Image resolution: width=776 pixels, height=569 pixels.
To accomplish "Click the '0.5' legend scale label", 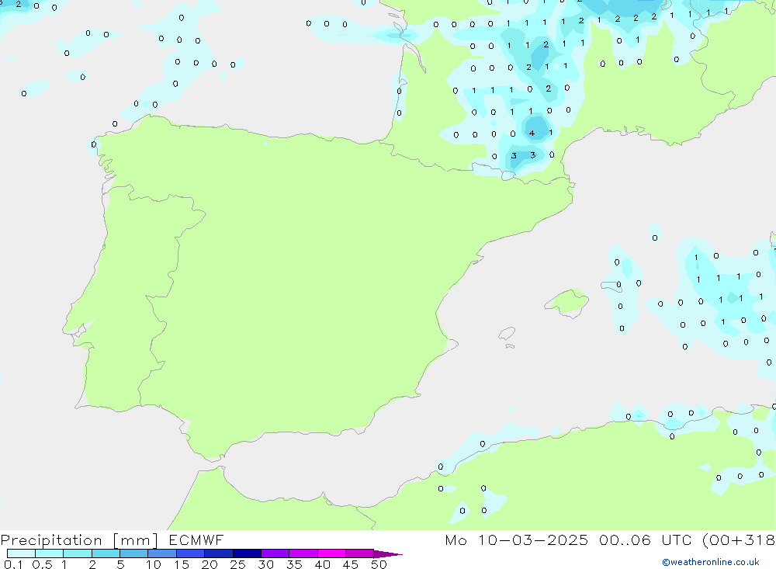I will [42, 564].
